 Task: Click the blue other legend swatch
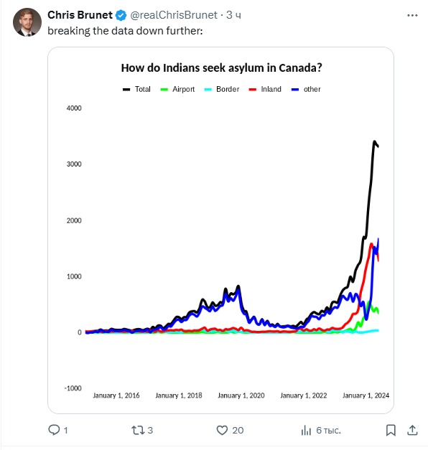pos(295,90)
